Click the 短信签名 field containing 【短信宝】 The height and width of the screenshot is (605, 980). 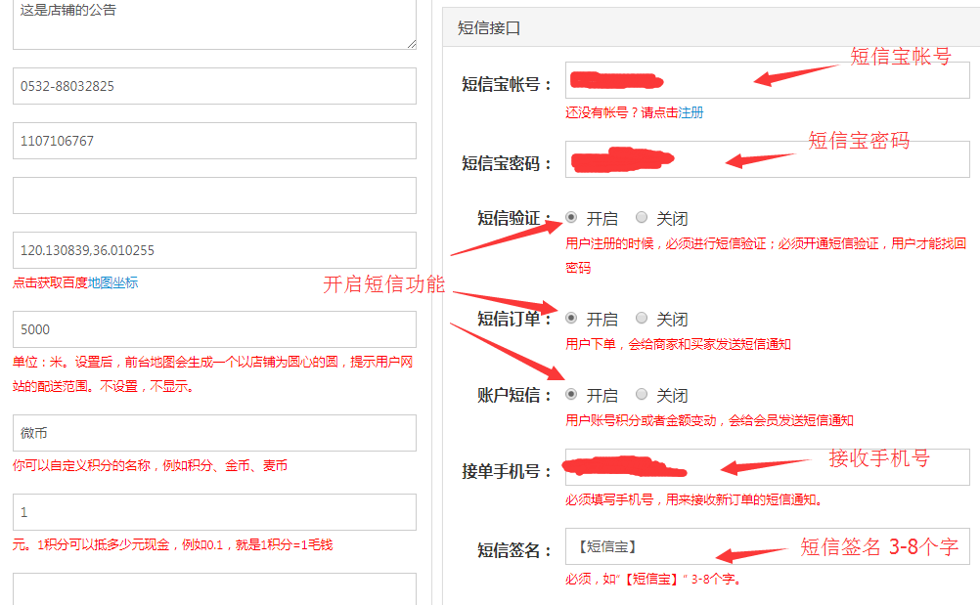(x=767, y=546)
